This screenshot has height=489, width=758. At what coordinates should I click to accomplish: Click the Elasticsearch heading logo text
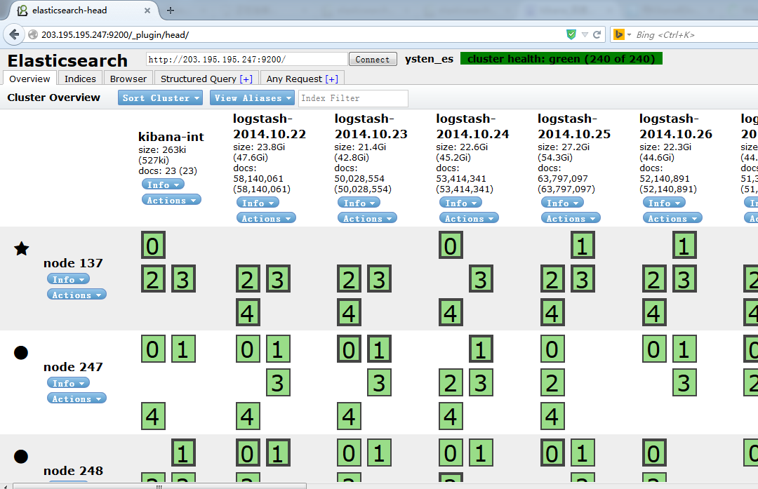pos(67,60)
